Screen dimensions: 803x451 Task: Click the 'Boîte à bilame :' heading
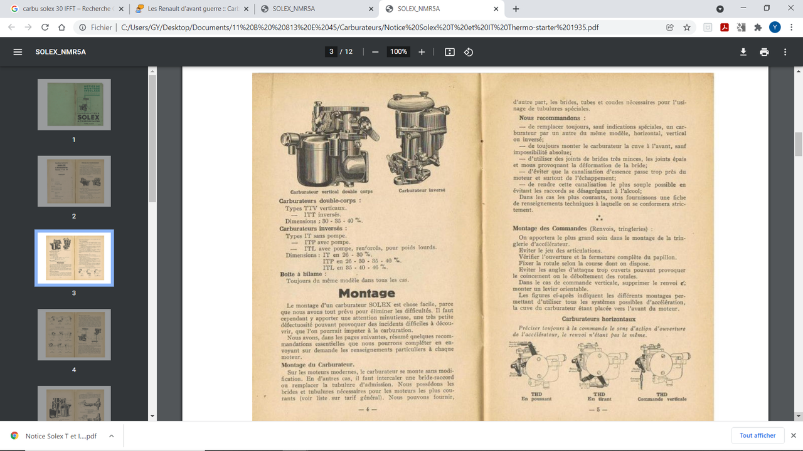point(303,274)
